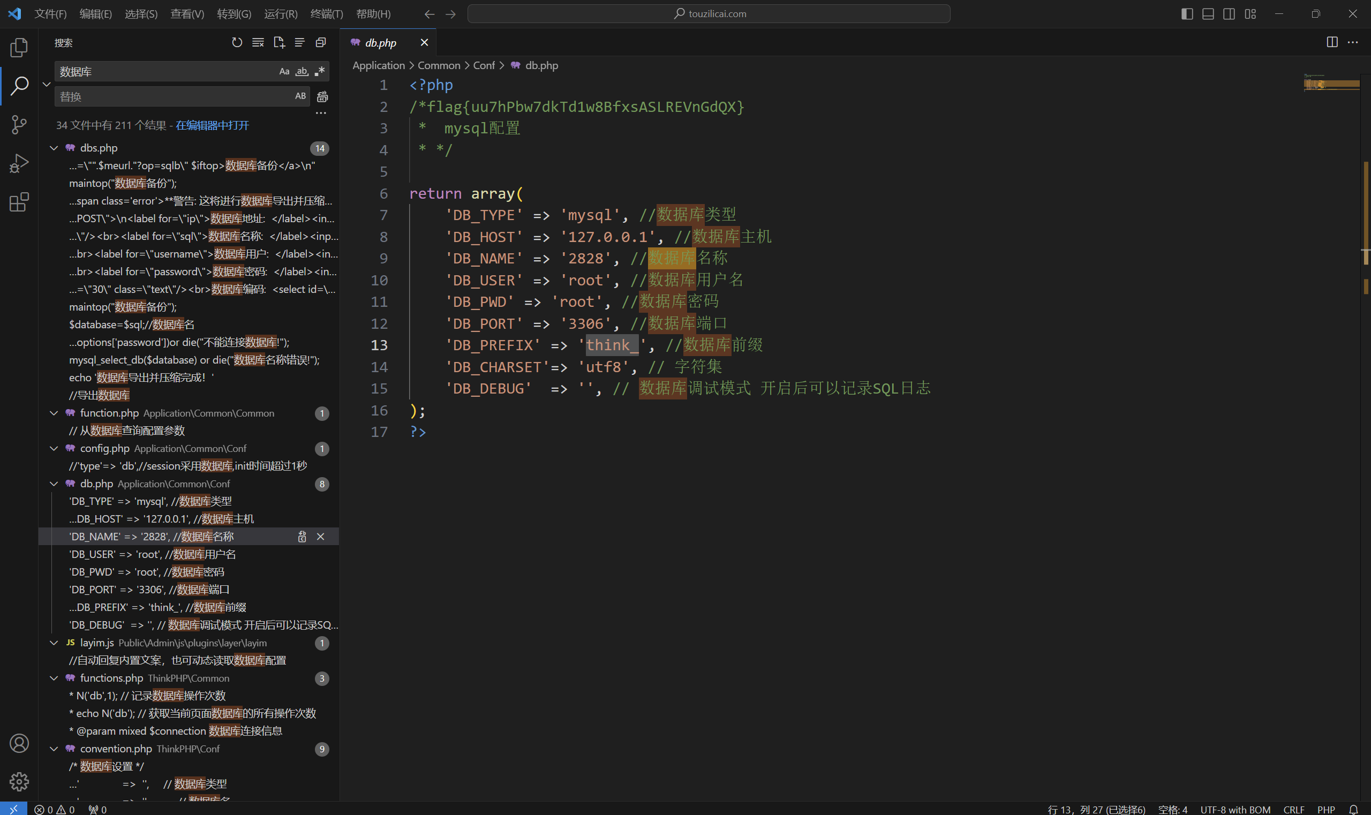Toggle Match Case in search
The width and height of the screenshot is (1371, 815).
pyautogui.click(x=284, y=71)
